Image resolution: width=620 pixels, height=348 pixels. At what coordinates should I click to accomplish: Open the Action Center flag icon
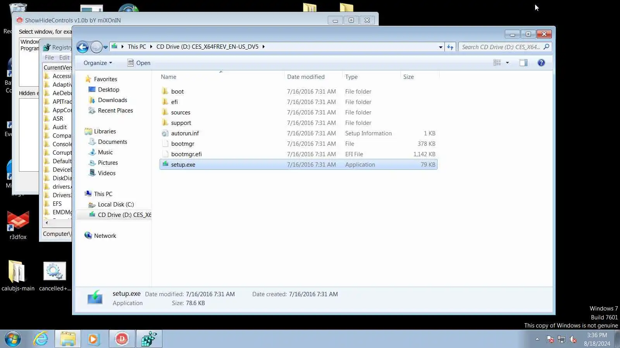(x=550, y=339)
